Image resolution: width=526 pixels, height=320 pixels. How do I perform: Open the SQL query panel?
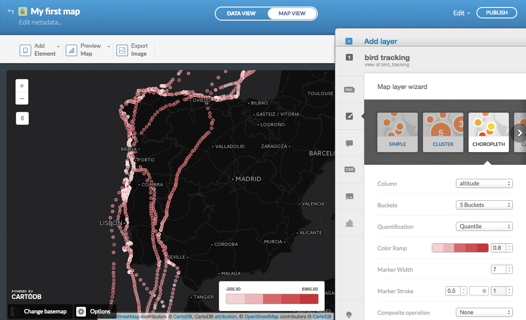point(349,89)
